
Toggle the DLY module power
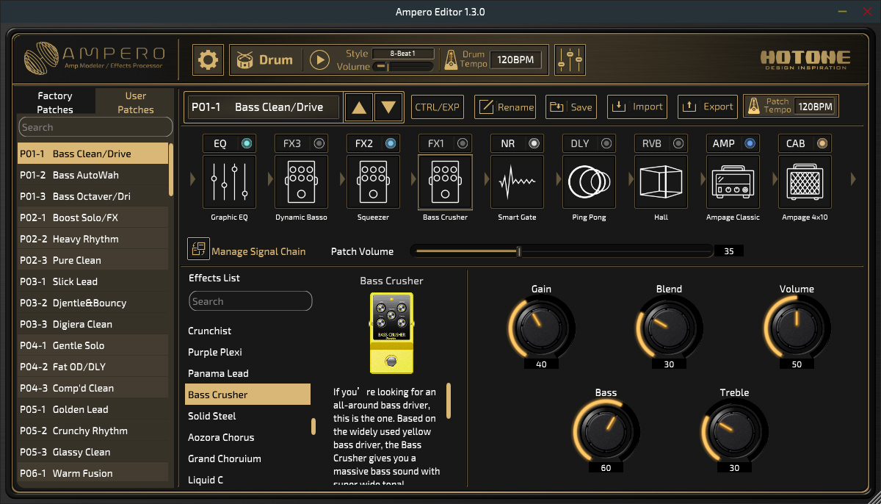pos(606,143)
